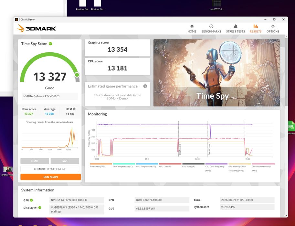Click the 3DMark logo
295x226 pixels.
(36, 28)
